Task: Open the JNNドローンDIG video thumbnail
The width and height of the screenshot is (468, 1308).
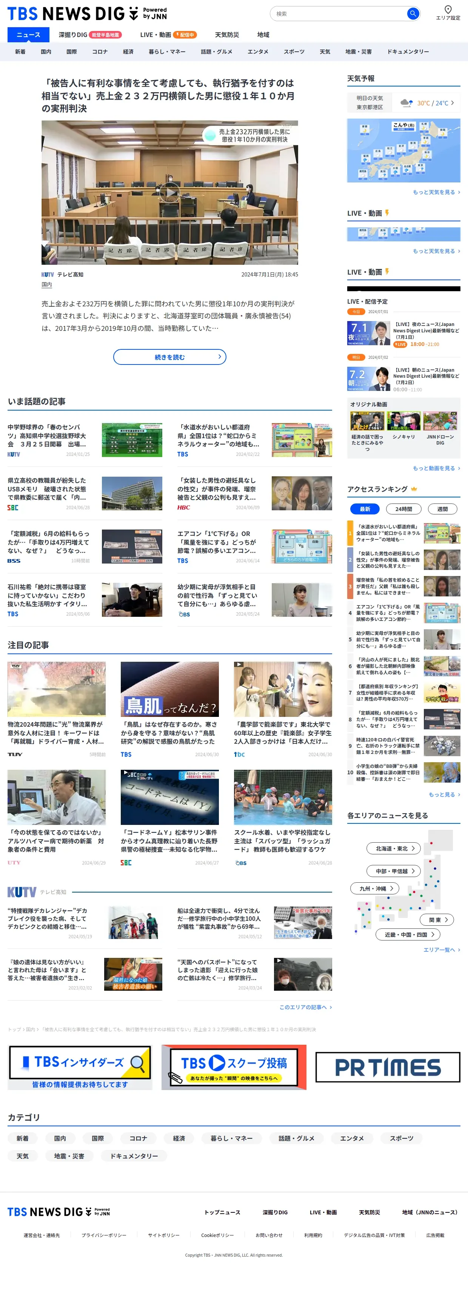Action: [x=440, y=422]
